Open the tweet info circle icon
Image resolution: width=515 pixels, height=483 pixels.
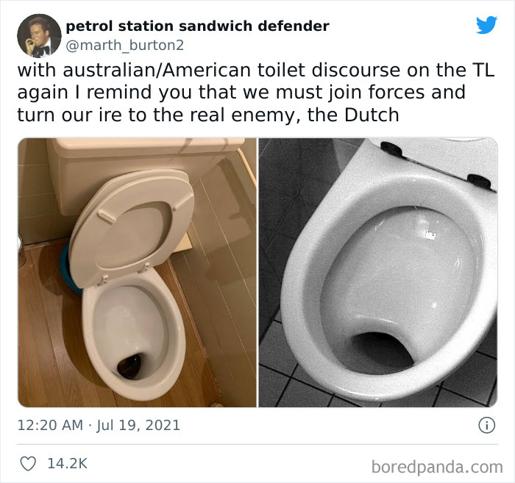[x=486, y=426]
